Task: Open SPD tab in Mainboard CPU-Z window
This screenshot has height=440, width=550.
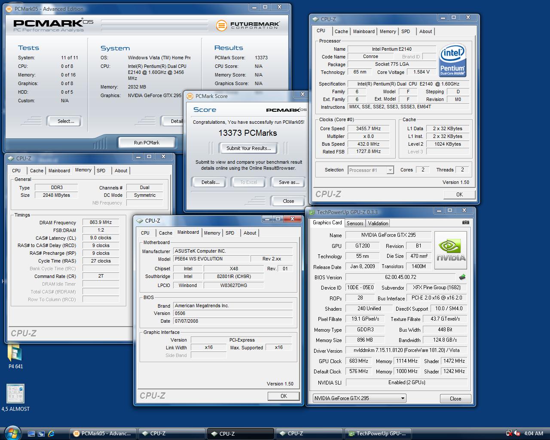Action: pyautogui.click(x=230, y=233)
